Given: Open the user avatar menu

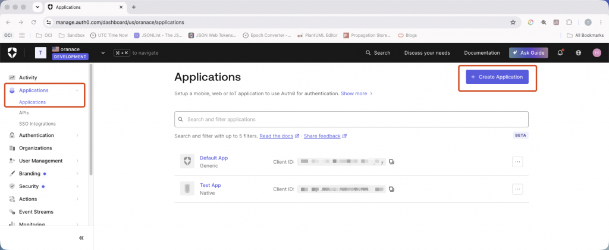Looking at the screenshot, I should pyautogui.click(x=597, y=53).
